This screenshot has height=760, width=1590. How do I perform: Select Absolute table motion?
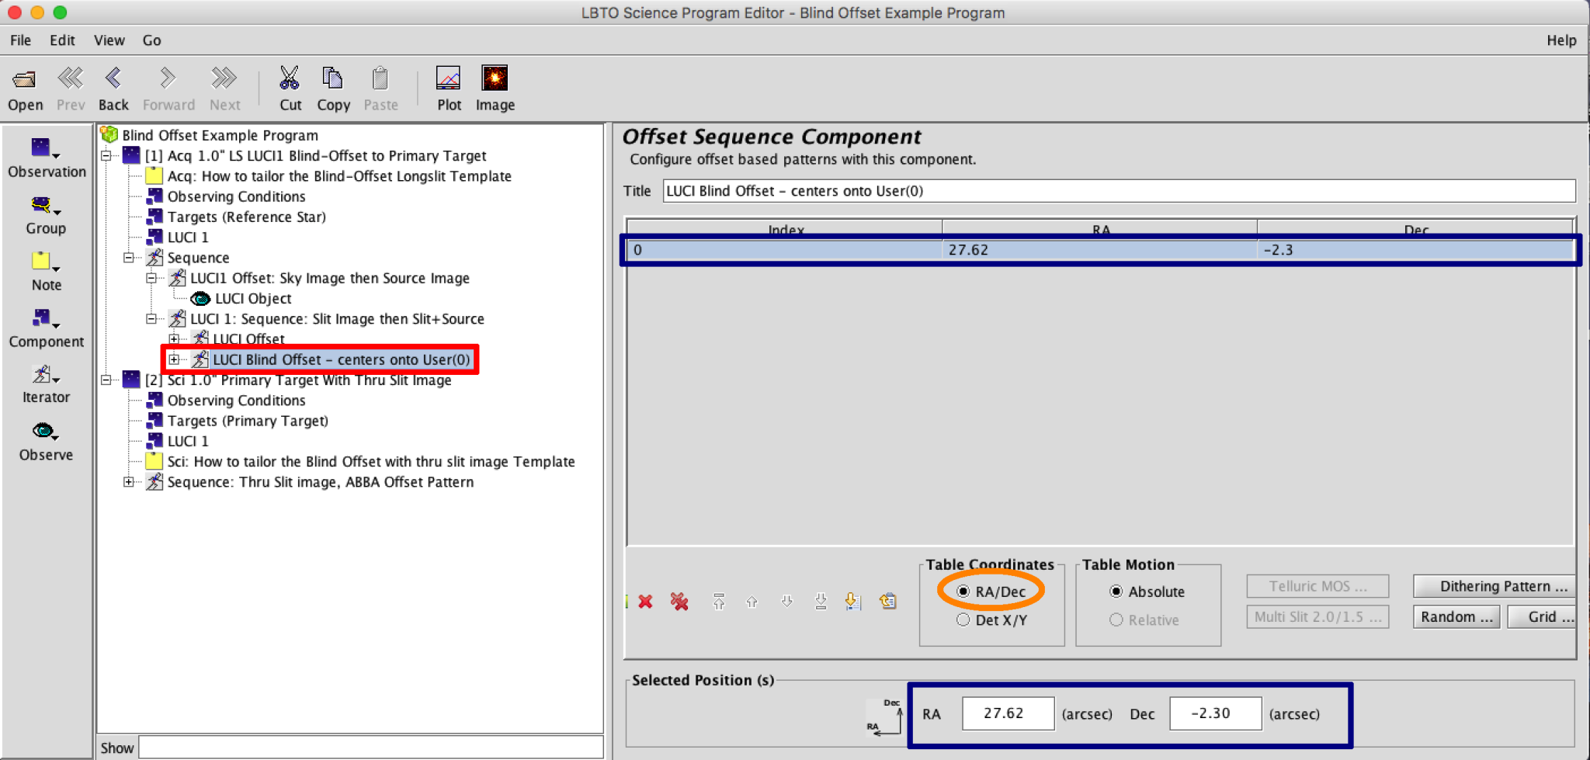[x=1116, y=592]
